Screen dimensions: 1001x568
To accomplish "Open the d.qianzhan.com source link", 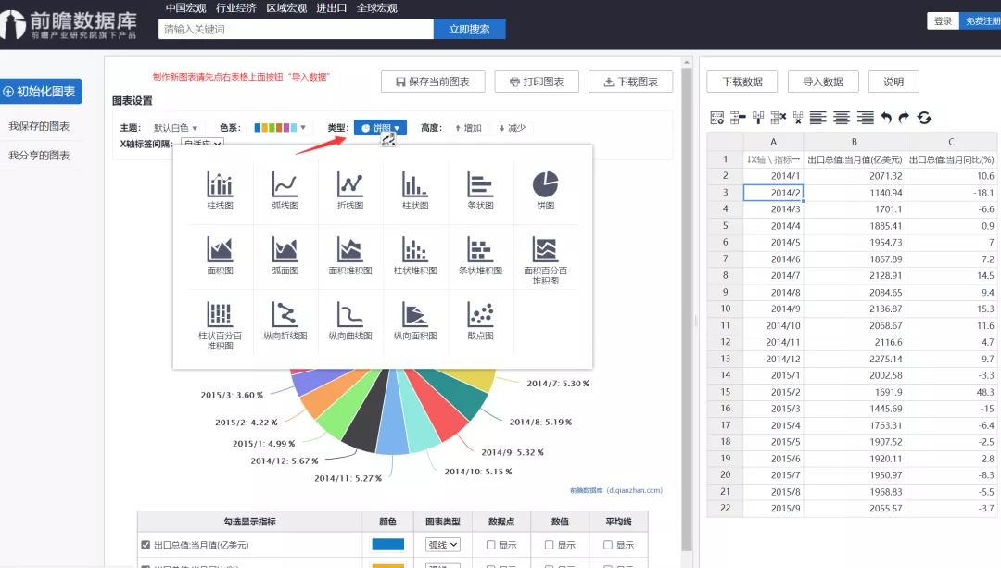I will [616, 490].
